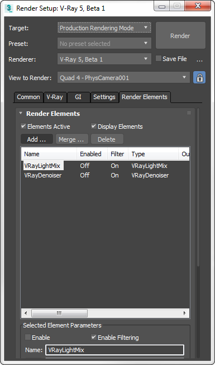Toggle the Save File checkbox
Screen dimensions: 215x365
coord(159,58)
